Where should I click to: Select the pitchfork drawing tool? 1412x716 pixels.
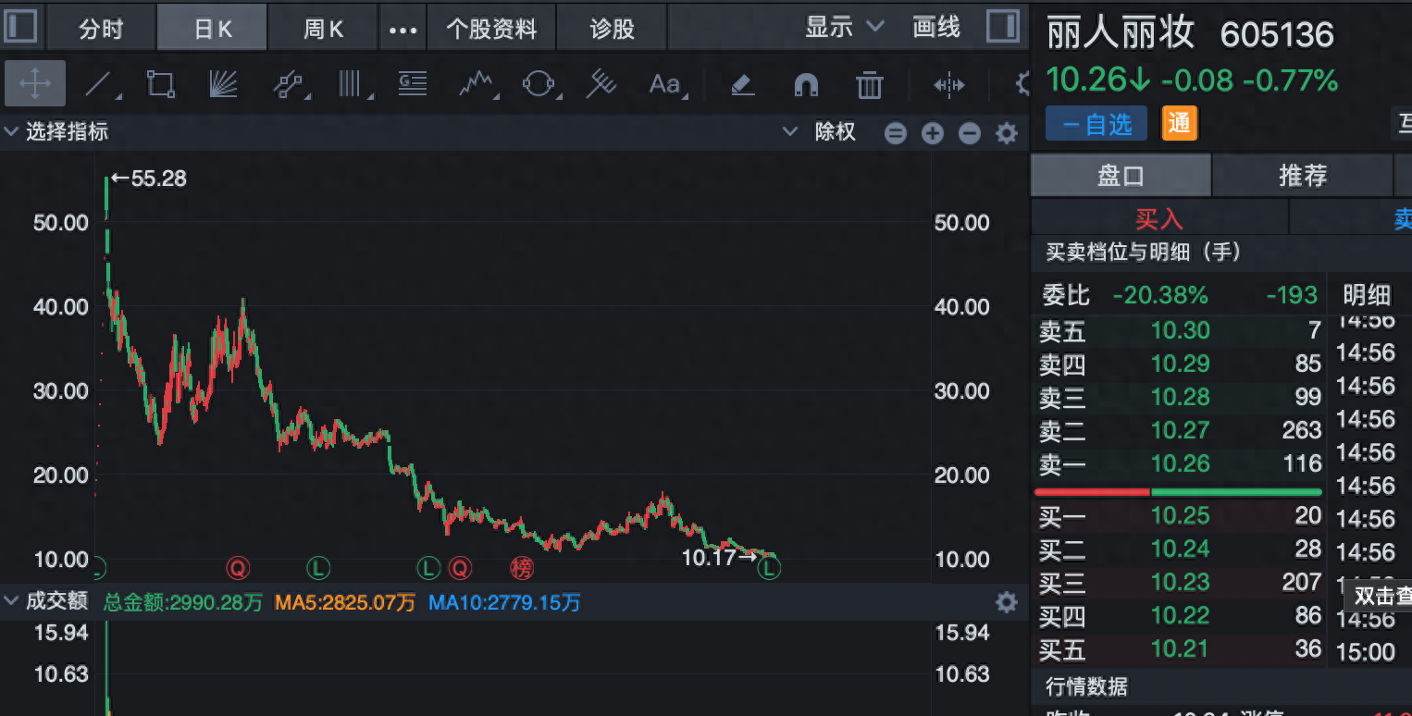pyautogui.click(x=601, y=85)
